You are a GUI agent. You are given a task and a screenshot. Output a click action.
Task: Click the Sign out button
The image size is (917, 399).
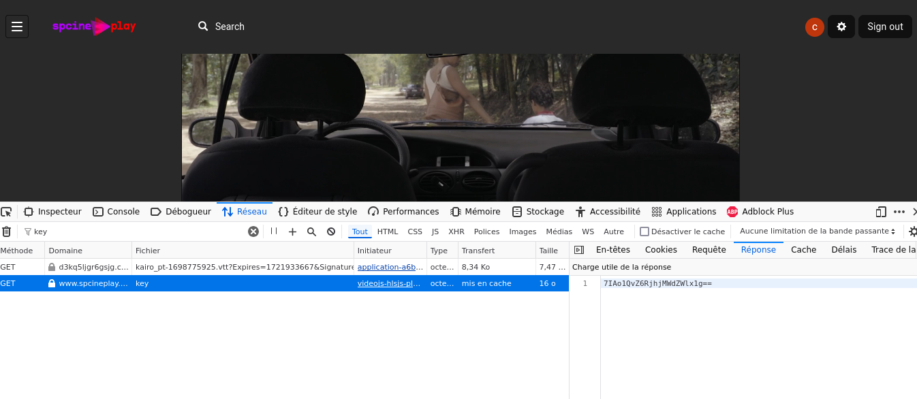pos(885,27)
